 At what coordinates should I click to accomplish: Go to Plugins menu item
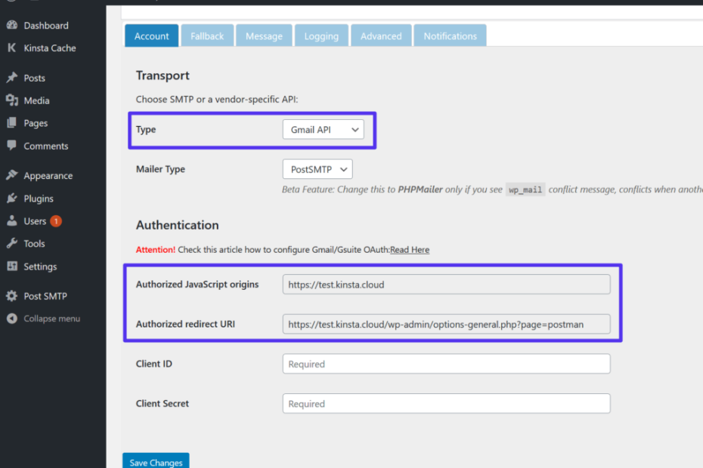[x=39, y=199]
